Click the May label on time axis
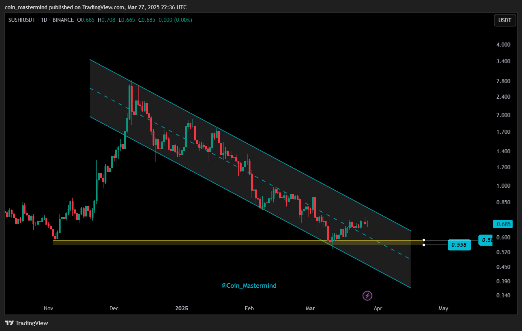 443,308
